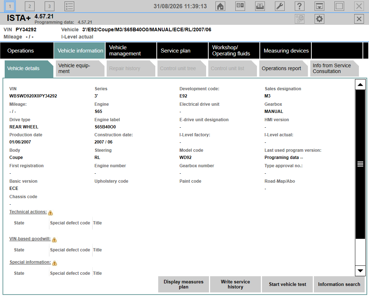Click the model code WD92
This screenshot has width=369, height=296.
click(186, 158)
